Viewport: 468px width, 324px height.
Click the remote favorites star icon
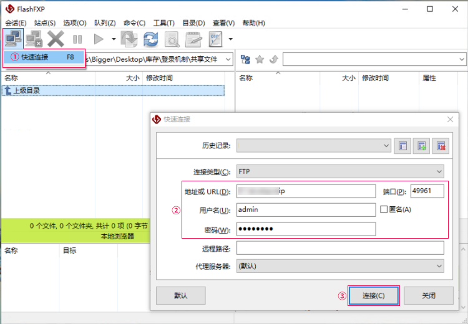[260, 59]
